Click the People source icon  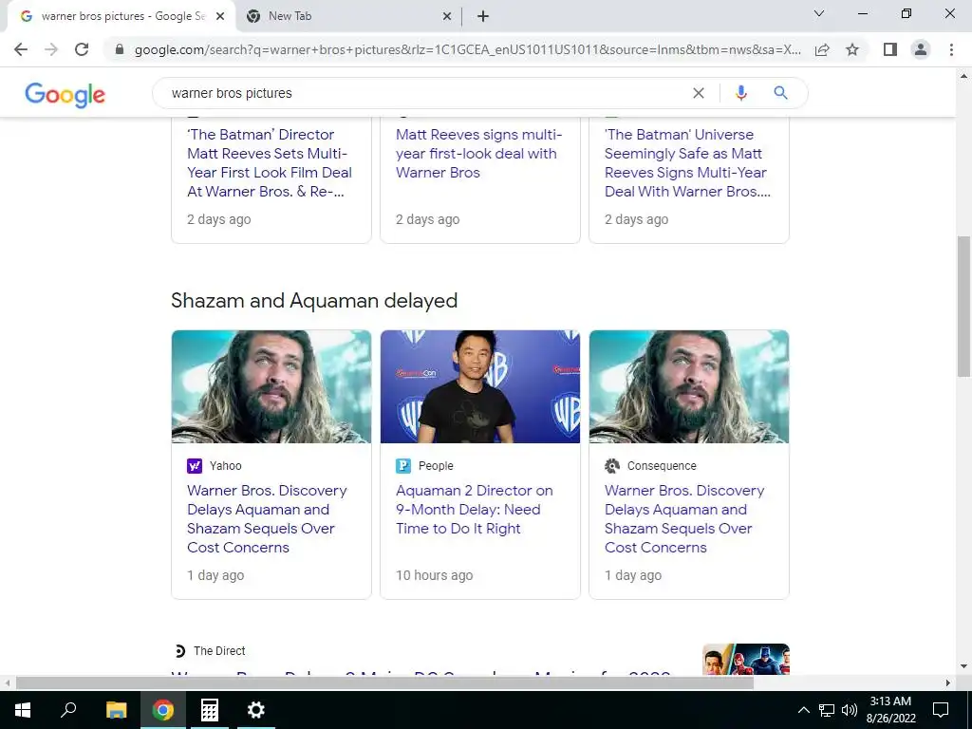tap(402, 465)
